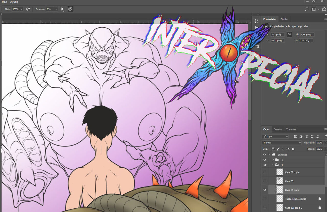Open the share image icon
This screenshot has width=327, height=212.
(x=324, y=9)
